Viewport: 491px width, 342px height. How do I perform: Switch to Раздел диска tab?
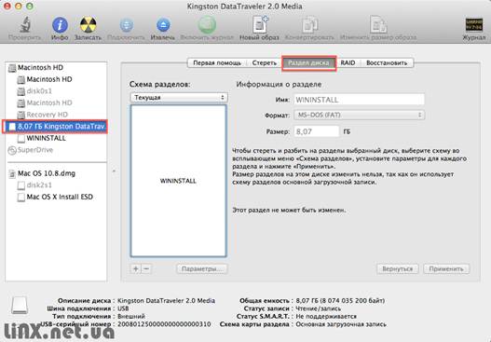pos(308,63)
